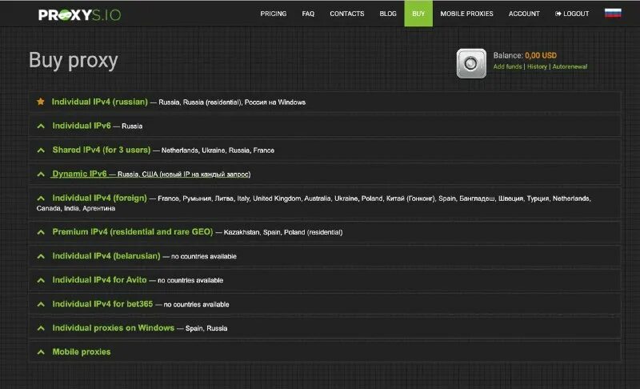Open the underlined Dynamic IPv6 link

click(79, 174)
